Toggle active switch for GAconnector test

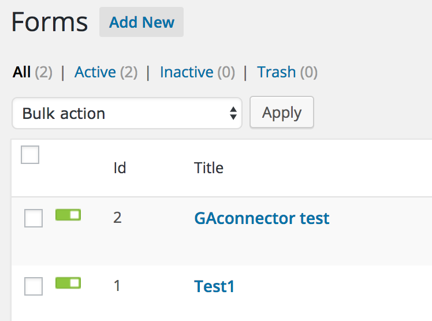point(68,215)
